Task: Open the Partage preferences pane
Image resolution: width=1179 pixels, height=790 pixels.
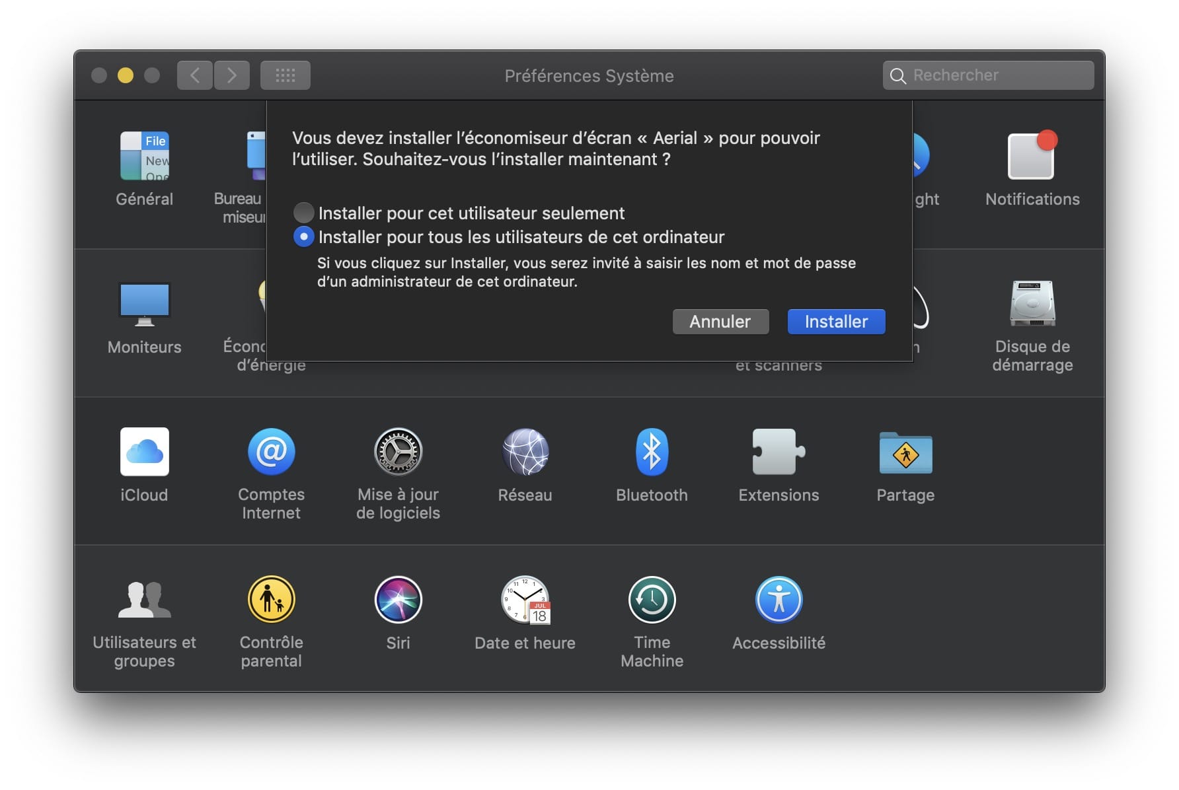Action: point(905,453)
